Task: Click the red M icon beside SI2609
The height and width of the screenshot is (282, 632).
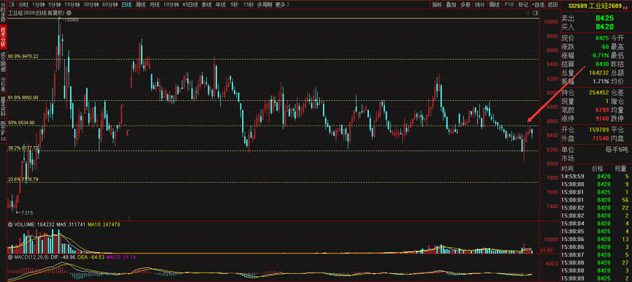Action: pyautogui.click(x=625, y=7)
